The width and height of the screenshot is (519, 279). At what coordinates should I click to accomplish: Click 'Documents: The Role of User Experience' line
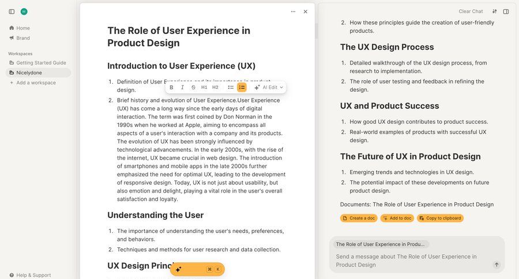[417, 205]
